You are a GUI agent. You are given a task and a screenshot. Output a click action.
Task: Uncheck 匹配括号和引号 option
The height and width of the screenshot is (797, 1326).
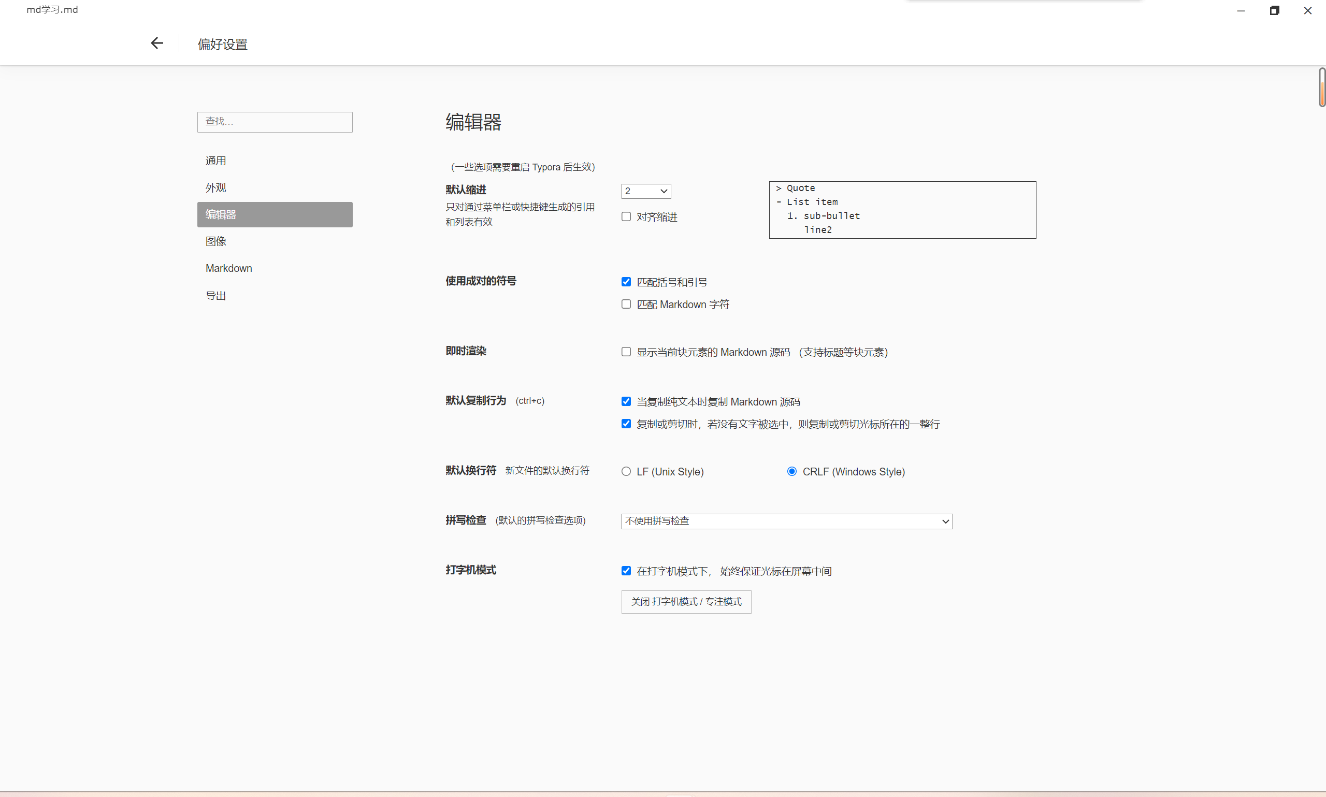pyautogui.click(x=626, y=282)
